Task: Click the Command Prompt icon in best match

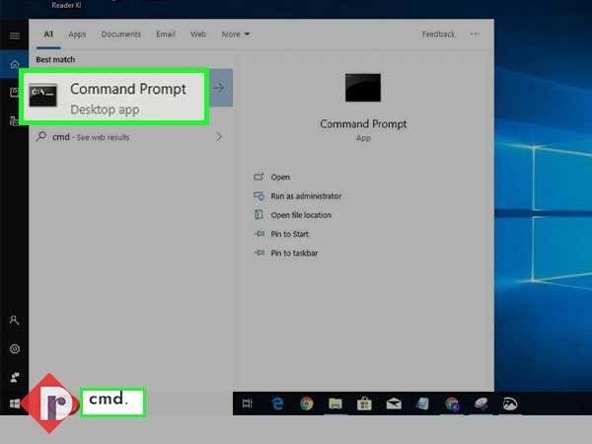Action: tap(43, 95)
